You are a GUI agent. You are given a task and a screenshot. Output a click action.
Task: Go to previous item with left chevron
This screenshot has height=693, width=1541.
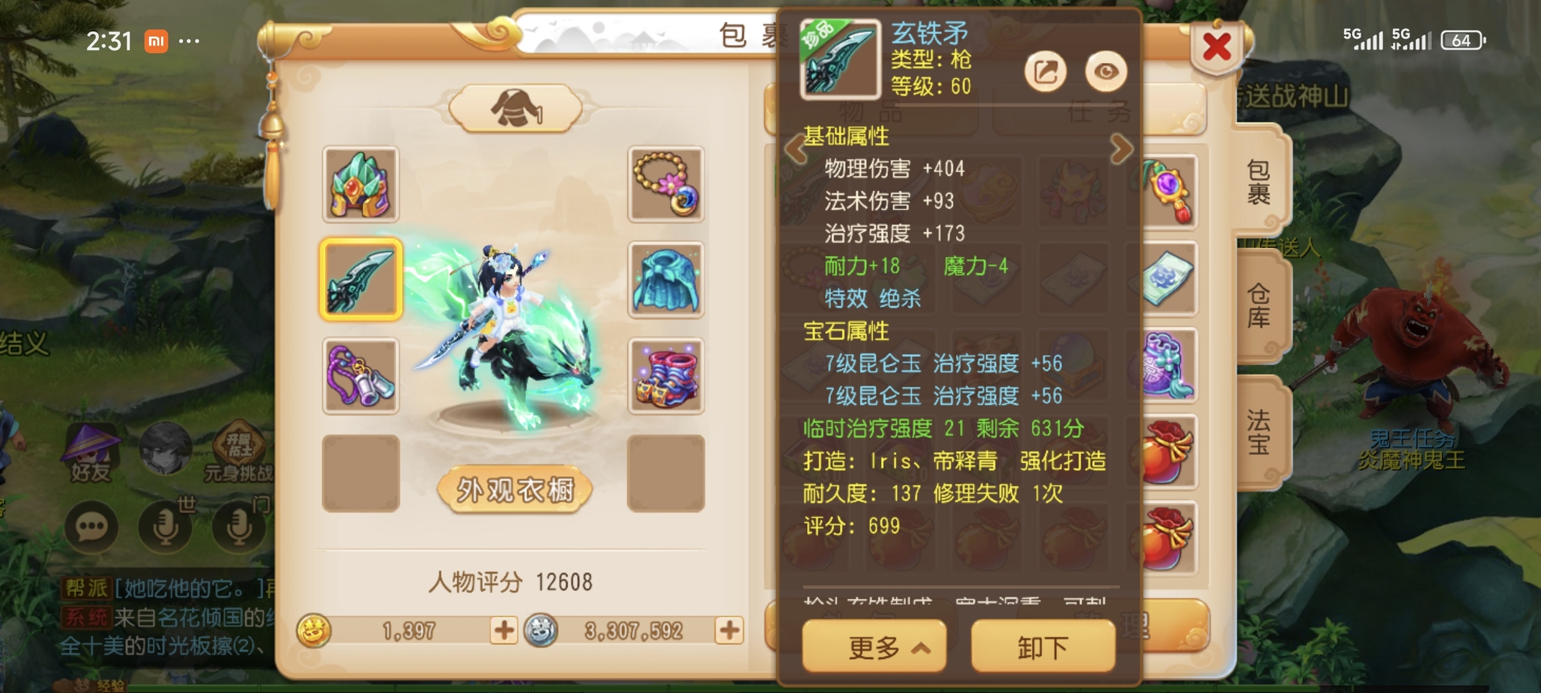[x=795, y=149]
